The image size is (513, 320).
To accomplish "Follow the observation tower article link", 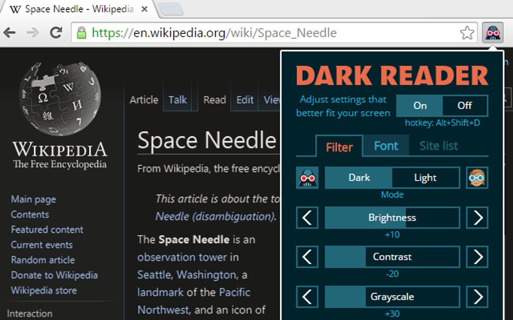I will pyautogui.click(x=182, y=257).
